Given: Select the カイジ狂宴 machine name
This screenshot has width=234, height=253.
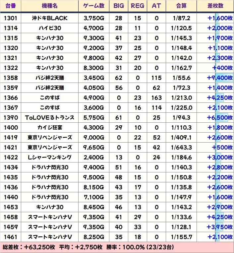Looking at the screenshot, I should [x=50, y=128].
